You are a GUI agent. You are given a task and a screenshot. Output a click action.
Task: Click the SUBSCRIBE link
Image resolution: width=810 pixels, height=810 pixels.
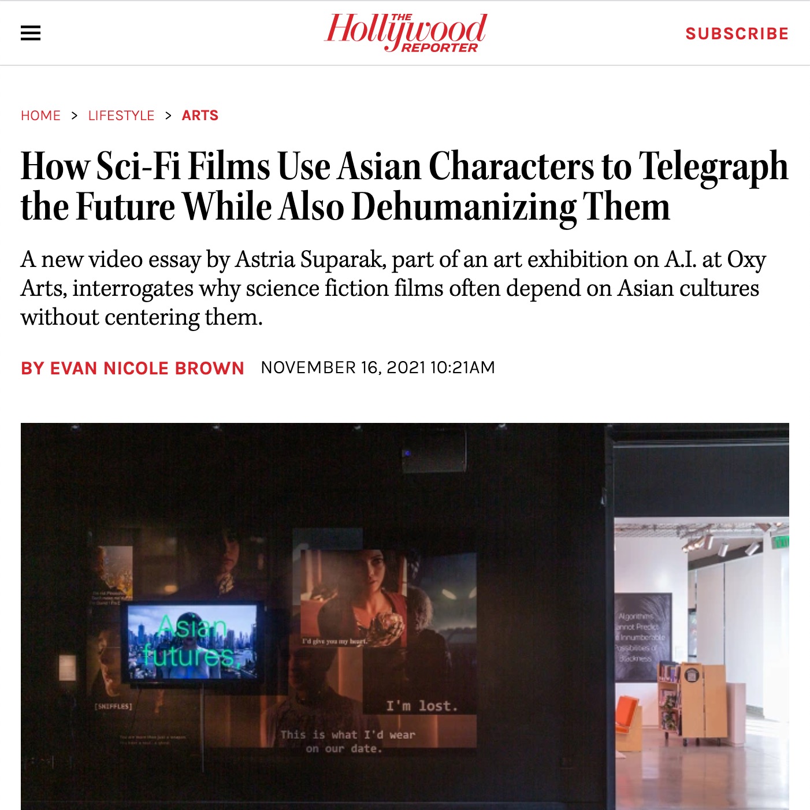point(737,34)
